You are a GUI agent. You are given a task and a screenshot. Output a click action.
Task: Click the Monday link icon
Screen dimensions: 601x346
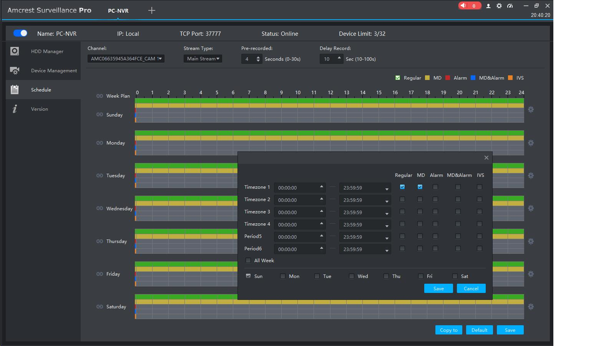click(x=100, y=143)
